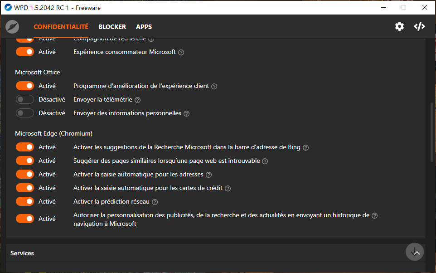Viewport: 436px width, 273px height.
Task: Open the settings gear icon
Action: [399, 26]
